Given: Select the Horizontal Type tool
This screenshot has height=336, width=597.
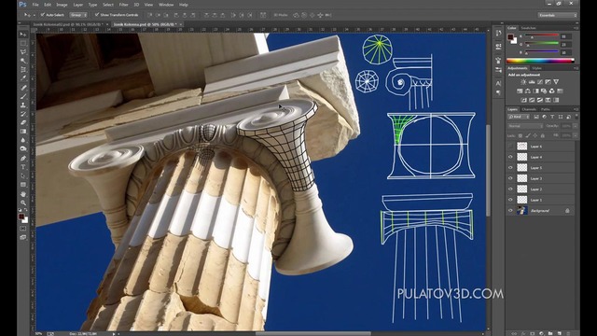Looking at the screenshot, I should click(x=23, y=166).
